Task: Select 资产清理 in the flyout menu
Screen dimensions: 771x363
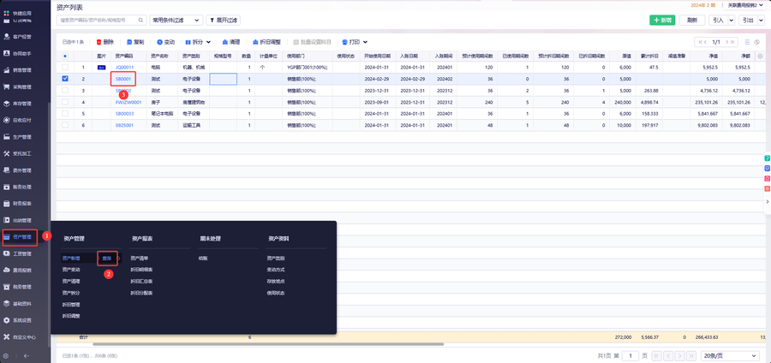Action: (71, 282)
